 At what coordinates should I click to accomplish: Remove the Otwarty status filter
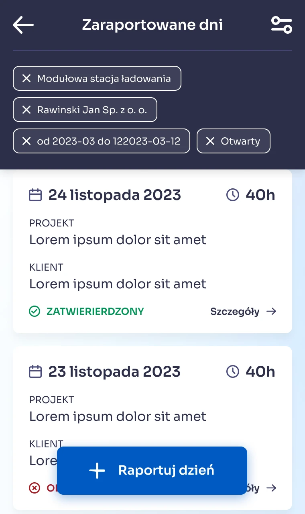click(x=210, y=141)
